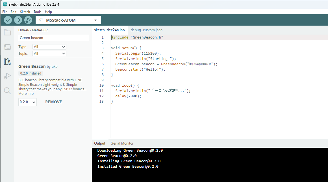Click the LIBRARY MANAGER heading
This screenshot has height=182, width=328.
[33, 30]
